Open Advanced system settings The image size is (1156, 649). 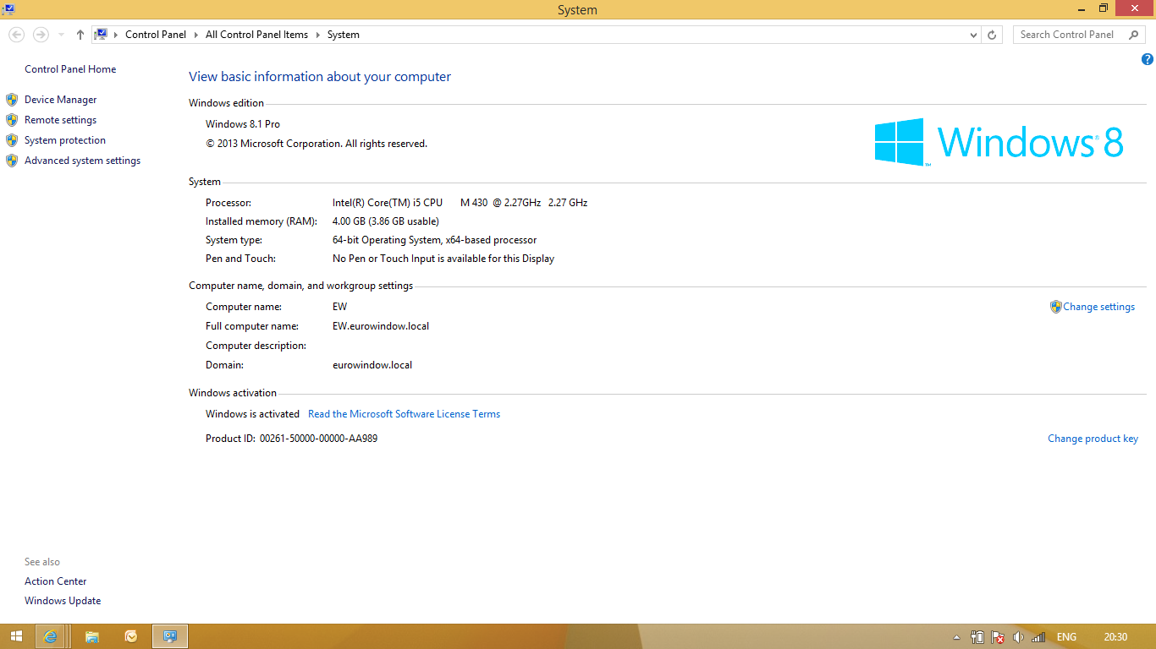tap(82, 161)
